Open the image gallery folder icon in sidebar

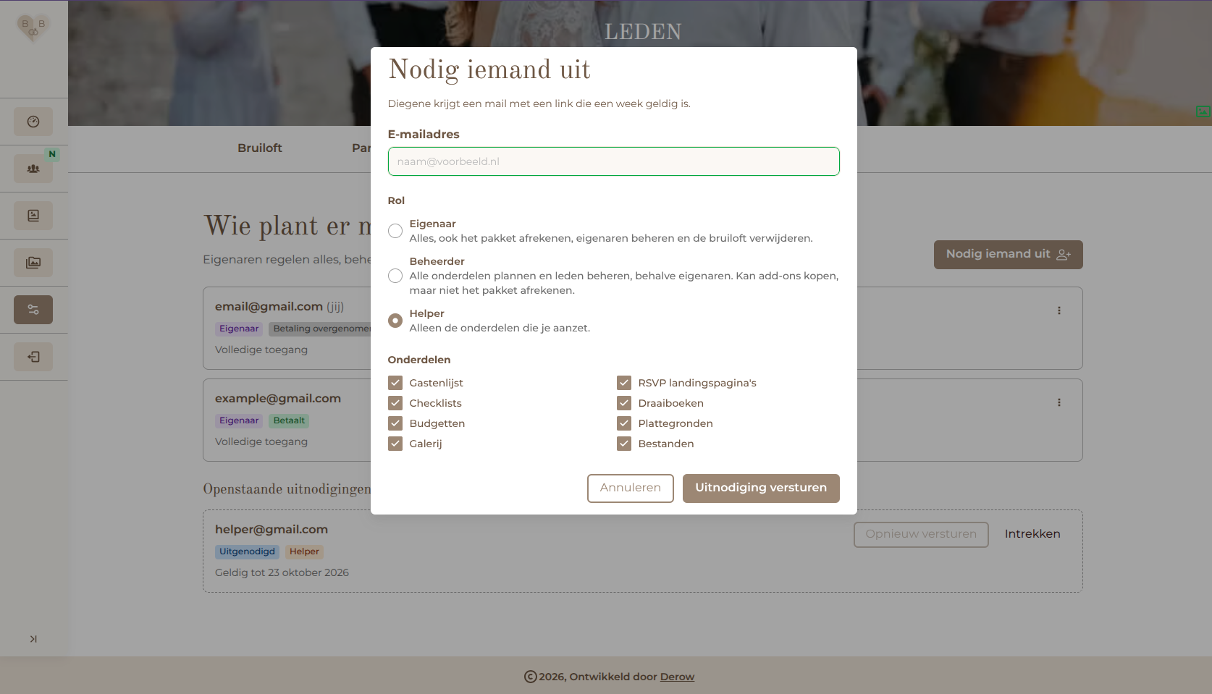pos(33,263)
